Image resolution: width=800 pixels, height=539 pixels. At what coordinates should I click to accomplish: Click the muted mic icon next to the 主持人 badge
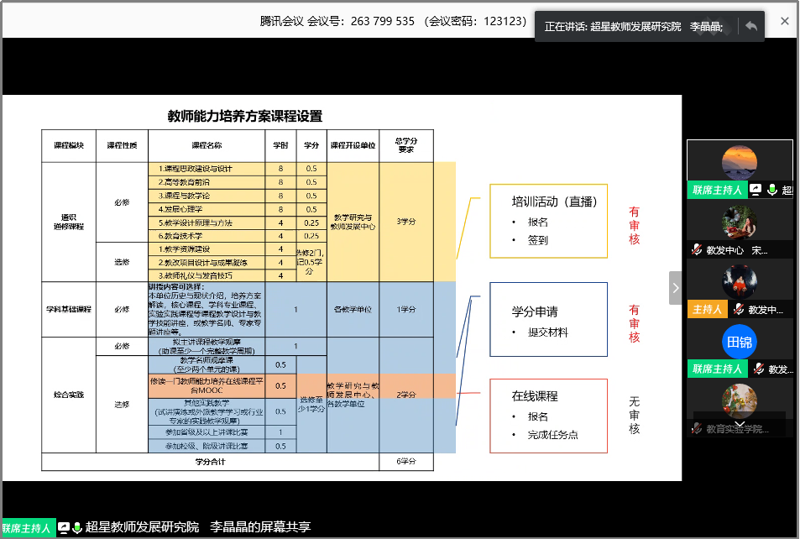point(738,309)
